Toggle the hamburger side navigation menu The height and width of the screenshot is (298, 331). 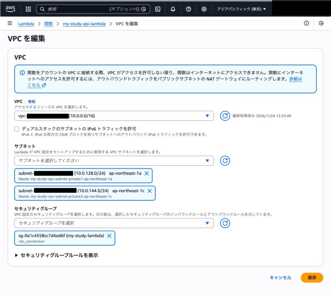(x=10, y=24)
